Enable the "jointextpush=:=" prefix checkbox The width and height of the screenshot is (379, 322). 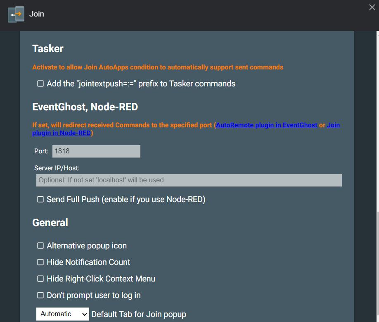click(x=40, y=84)
